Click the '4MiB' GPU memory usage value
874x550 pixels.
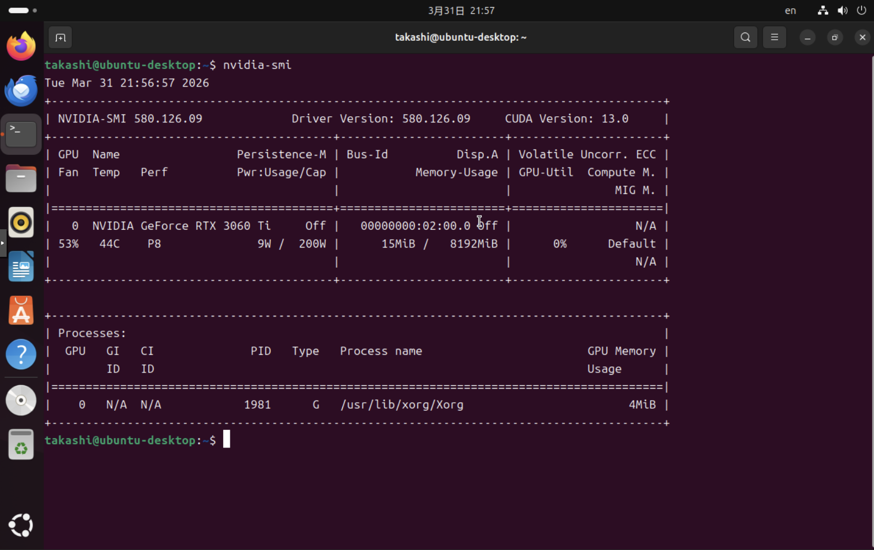point(643,405)
